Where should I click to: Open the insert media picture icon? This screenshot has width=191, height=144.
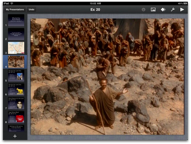153,10
